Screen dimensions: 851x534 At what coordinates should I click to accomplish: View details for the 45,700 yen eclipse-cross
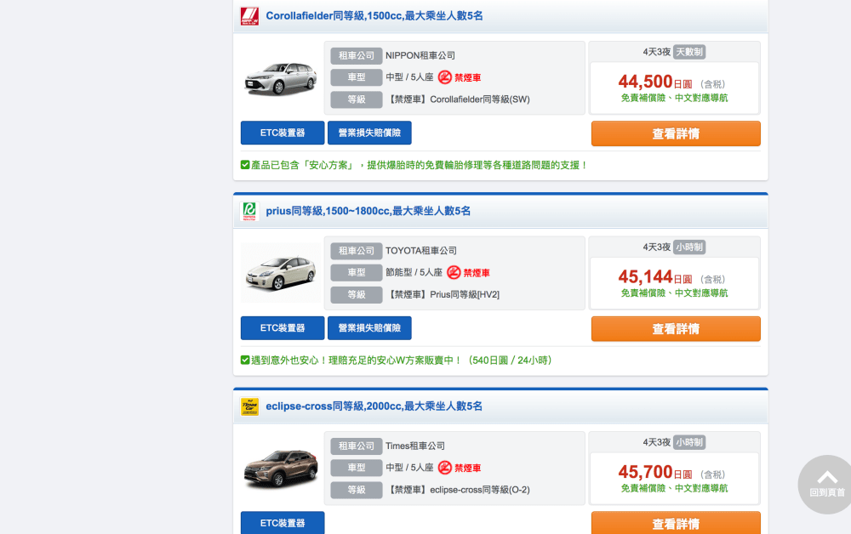[x=676, y=523]
